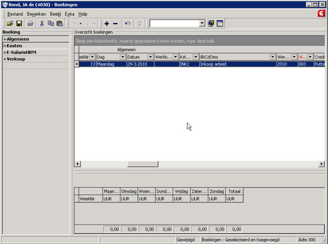Remove booking with the minus icon
Viewport: 328px width, 244px height.
(x=115, y=23)
